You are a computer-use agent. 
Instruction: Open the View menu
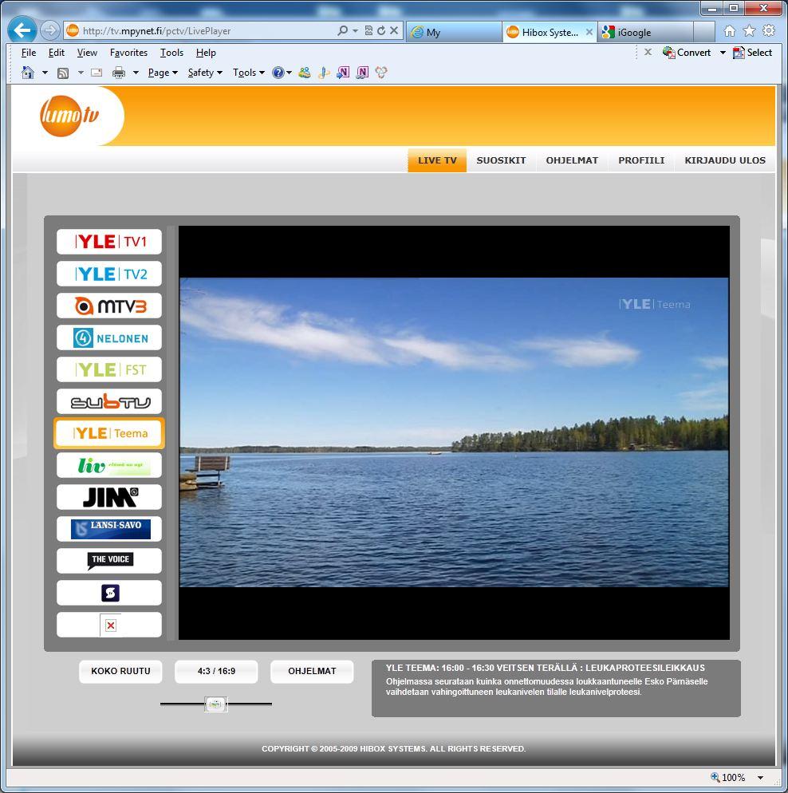[x=87, y=53]
